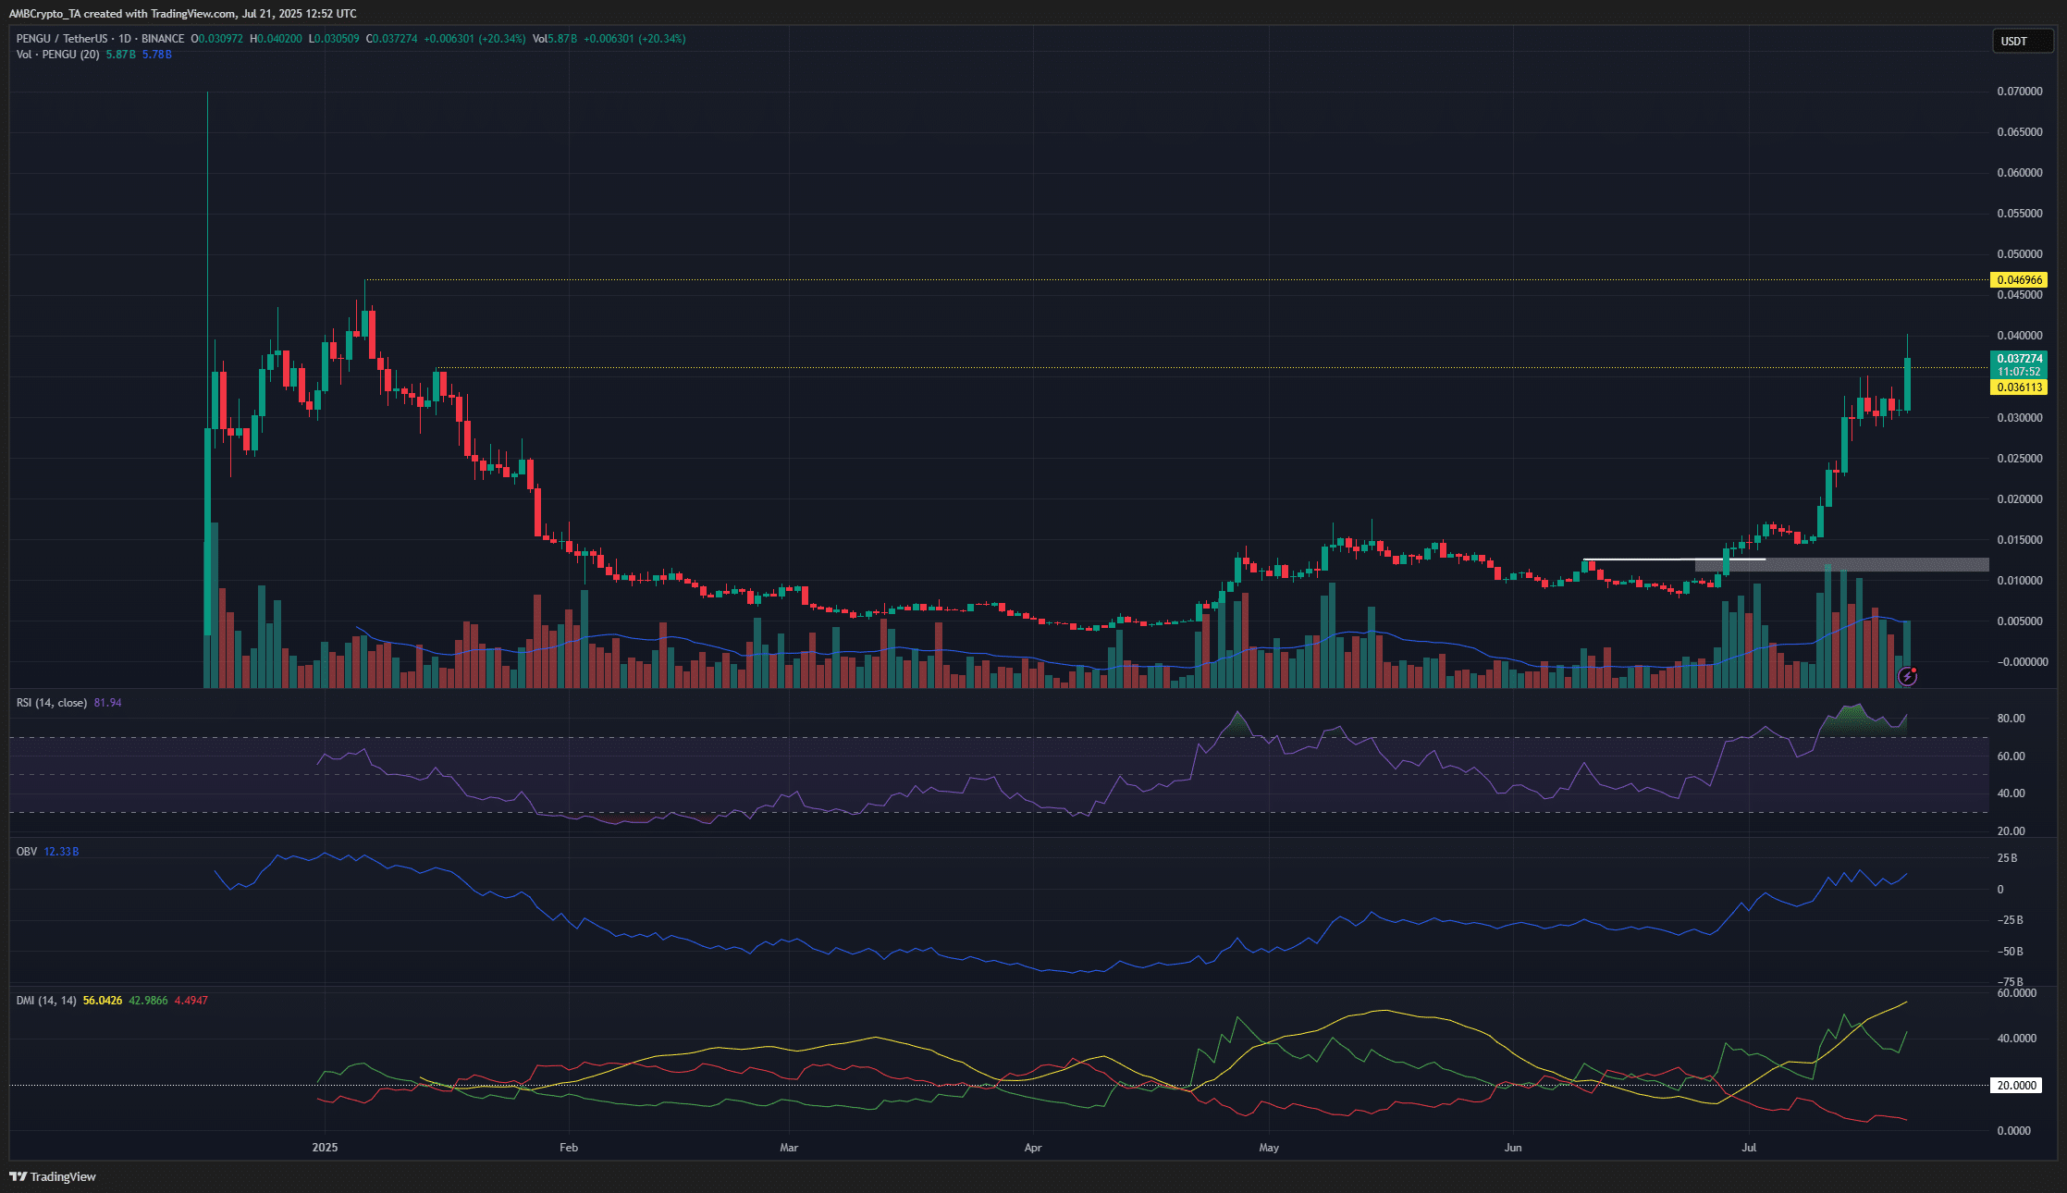
Task: Click the purple lightning bolt event icon
Action: tap(1907, 677)
